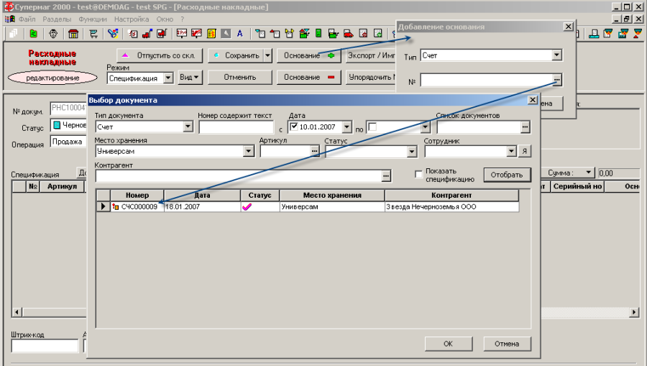Open the 'Режим' Спецификация dropdown
Image resolution: width=647 pixels, height=366 pixels.
click(x=168, y=78)
